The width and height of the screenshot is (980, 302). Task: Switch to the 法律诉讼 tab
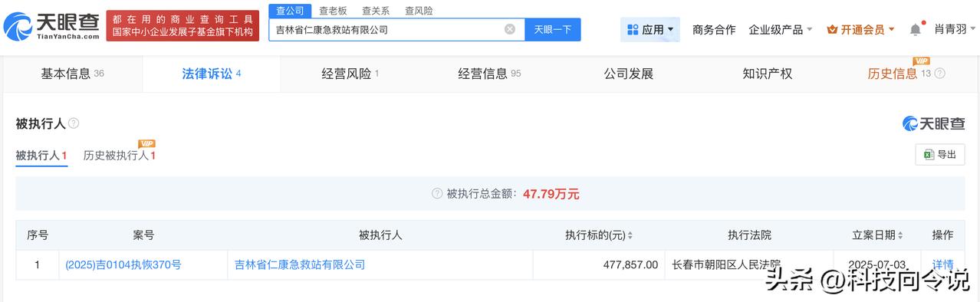[x=212, y=74]
